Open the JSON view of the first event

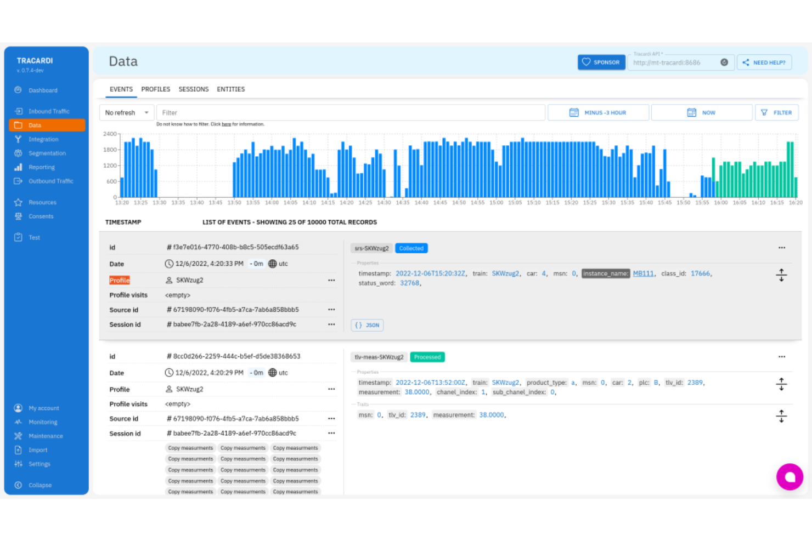tap(366, 324)
